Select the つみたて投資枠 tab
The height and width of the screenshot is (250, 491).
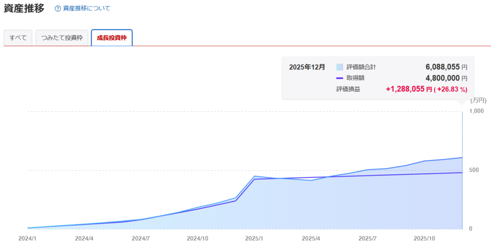(x=62, y=38)
